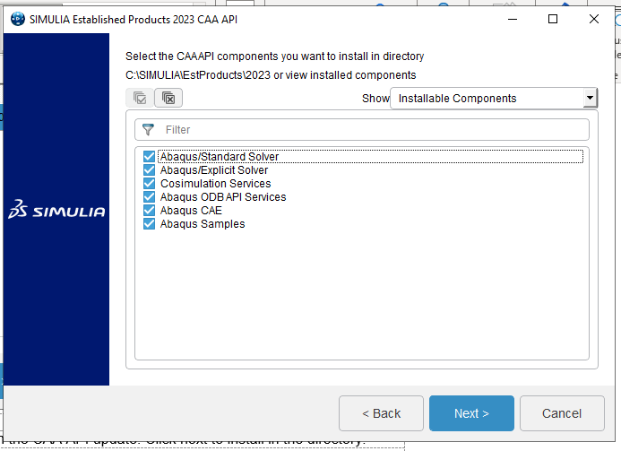This screenshot has height=451, width=621.
Task: Disable the Abaqus CAE component checkbox
Action: 149,211
